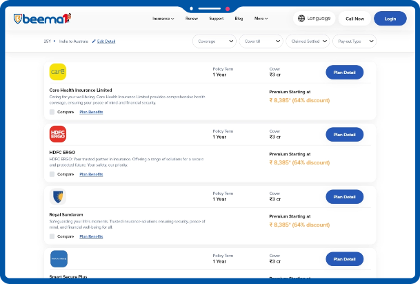The width and height of the screenshot is (420, 284).
Task: Expand the Pay-out Type dropdown
Action: point(354,41)
